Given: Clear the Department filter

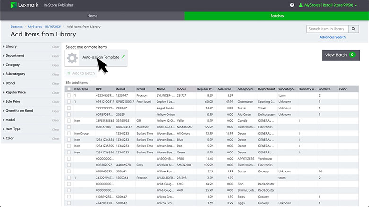Looking at the screenshot, I should click(55, 56).
